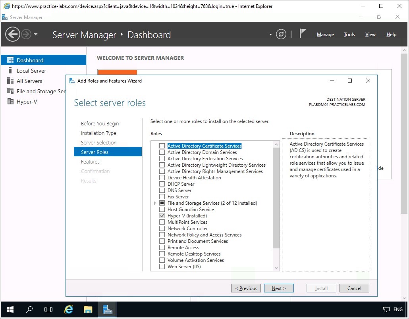Click roles list scroll-up arrow
The image size is (409, 319).
[276, 144]
